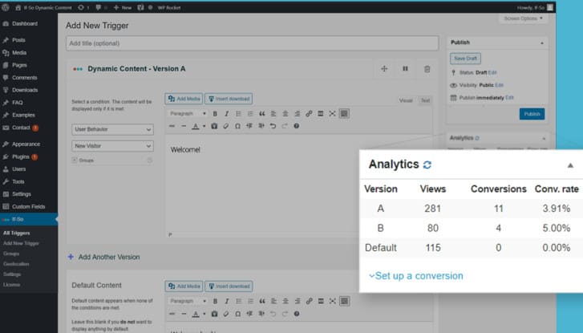Image resolution: width=583 pixels, height=333 pixels.
Task: Open Plugins menu in sidebar
Action: pyautogui.click(x=21, y=157)
